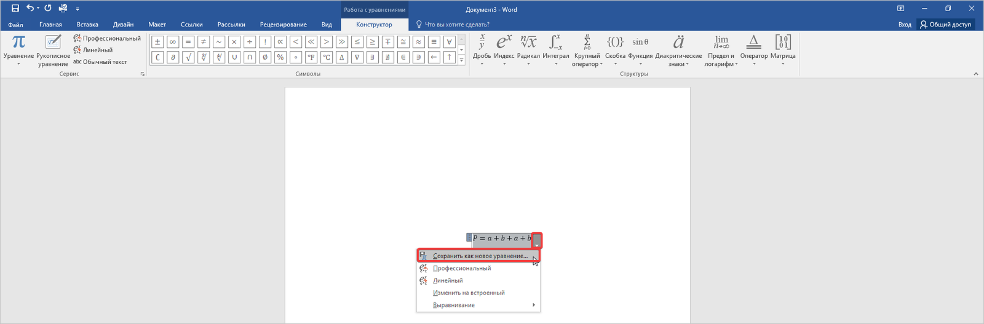Viewport: 984px width, 324px height.
Task: Open the Дробь (fraction) structures dropdown
Action: click(x=482, y=50)
